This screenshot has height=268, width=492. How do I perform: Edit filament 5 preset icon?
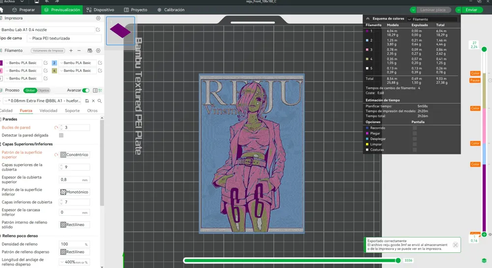(x=45, y=78)
